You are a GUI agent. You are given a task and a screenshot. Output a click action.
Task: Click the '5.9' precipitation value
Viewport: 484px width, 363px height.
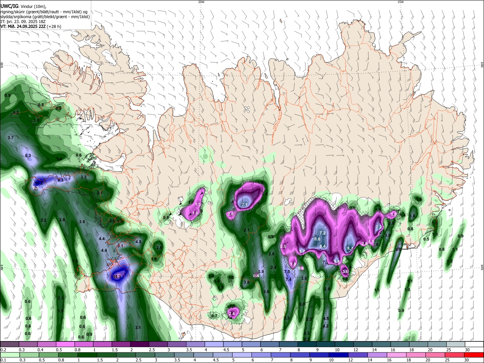(261, 271)
